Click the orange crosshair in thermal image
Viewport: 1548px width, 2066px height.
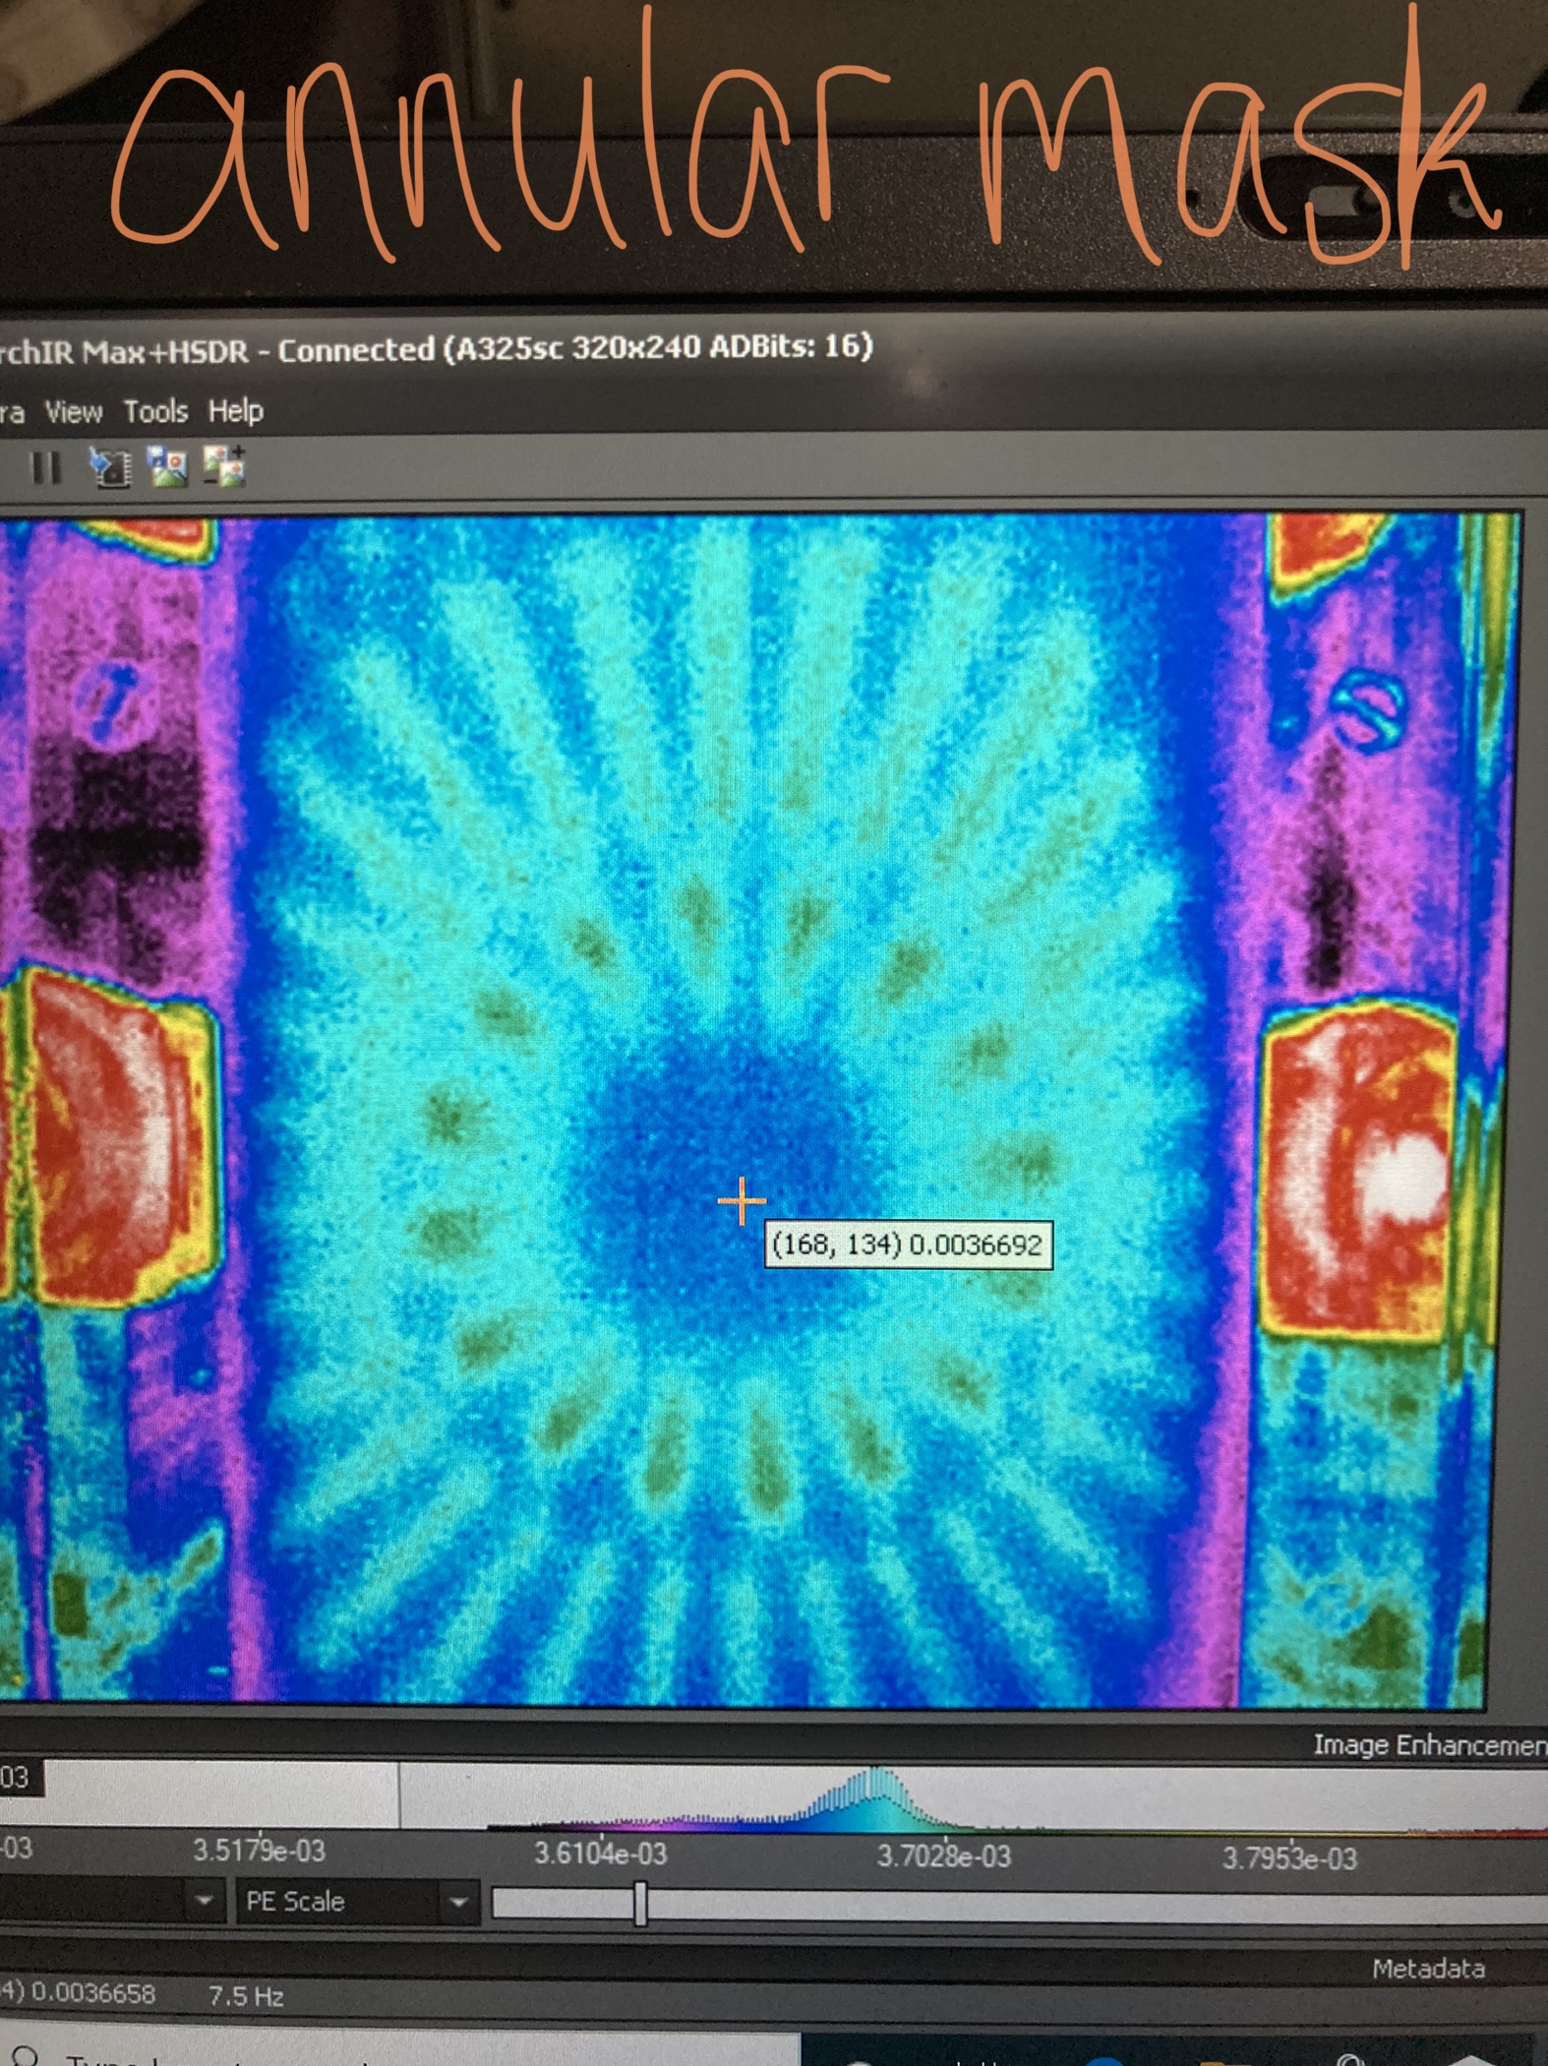(x=742, y=1201)
